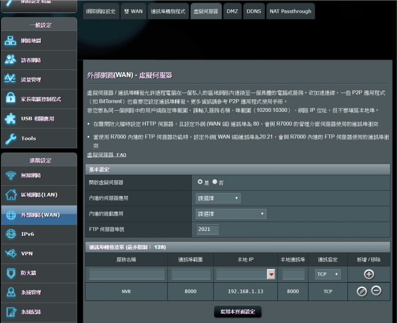397x323 pixels.
Task: Click the edit pencil icon for NVR rule
Action: pos(362,291)
